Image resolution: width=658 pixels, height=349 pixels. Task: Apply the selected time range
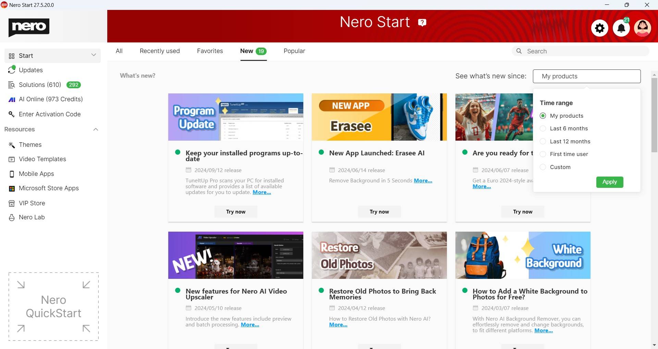610,182
